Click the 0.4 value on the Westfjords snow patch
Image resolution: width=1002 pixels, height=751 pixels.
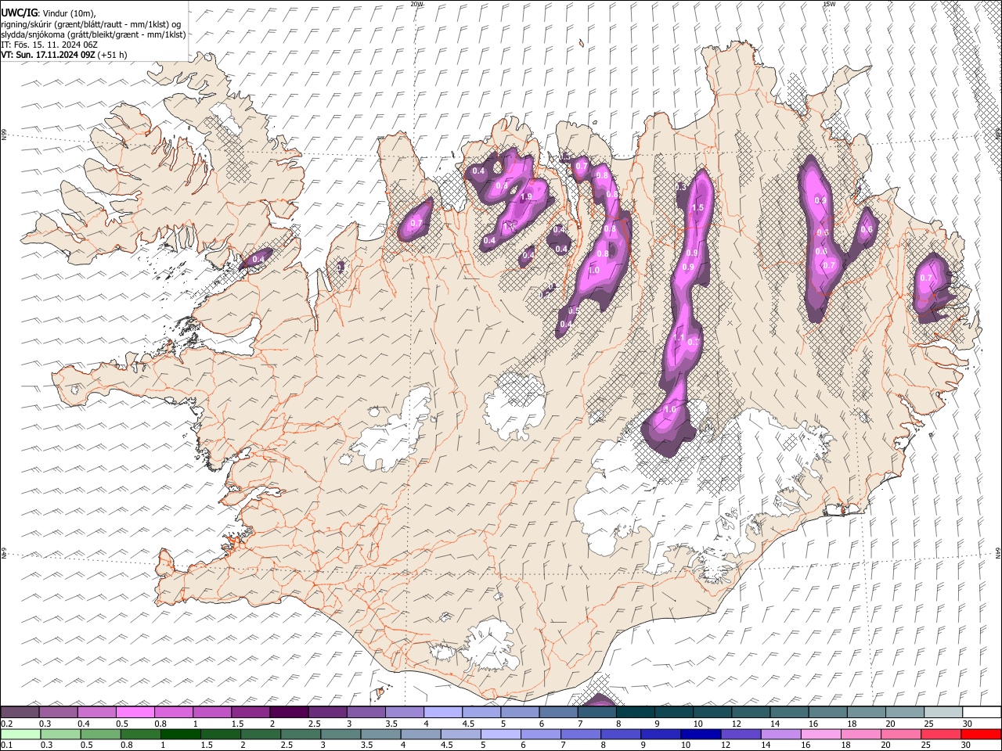258,259
